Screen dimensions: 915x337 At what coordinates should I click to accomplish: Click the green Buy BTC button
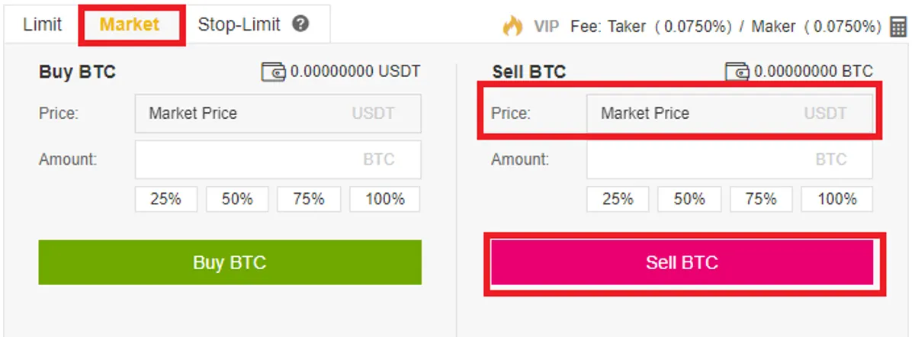[230, 263]
